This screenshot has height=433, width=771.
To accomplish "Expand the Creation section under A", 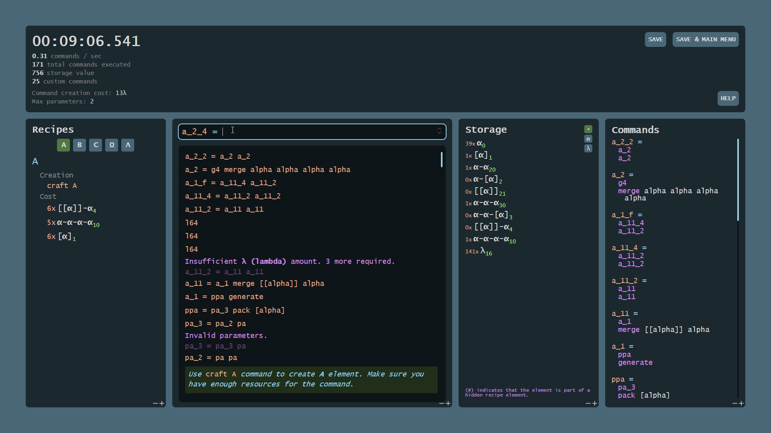I will point(56,175).
